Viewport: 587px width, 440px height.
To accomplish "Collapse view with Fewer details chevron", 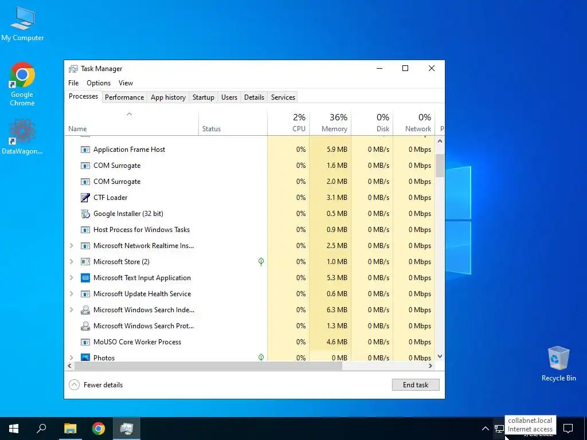I will pyautogui.click(x=74, y=385).
